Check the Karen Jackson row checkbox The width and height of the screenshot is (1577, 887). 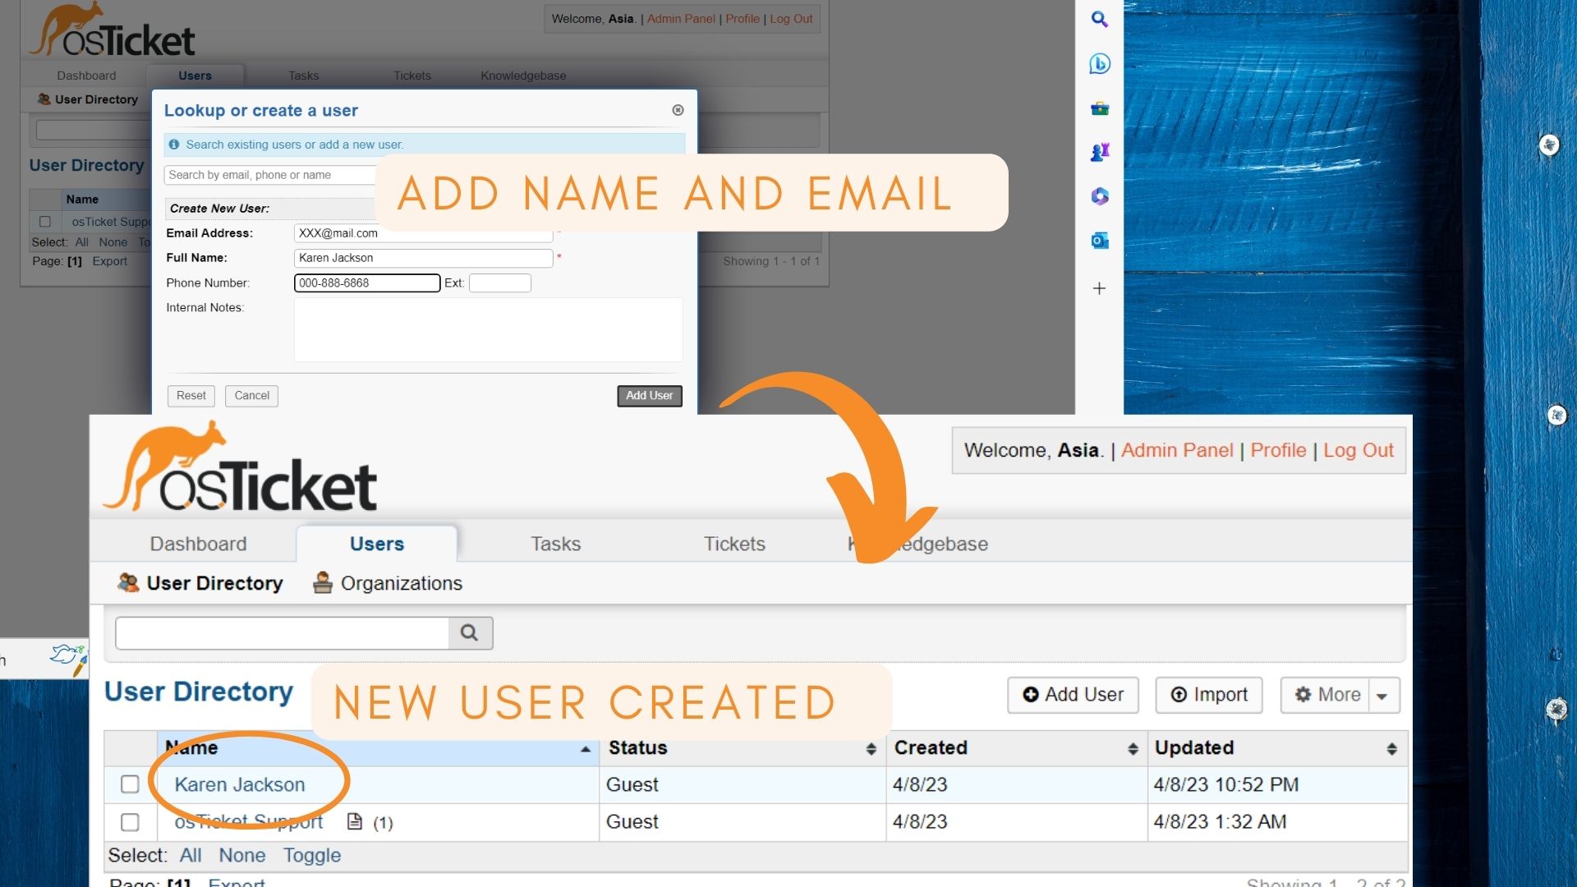coord(130,784)
